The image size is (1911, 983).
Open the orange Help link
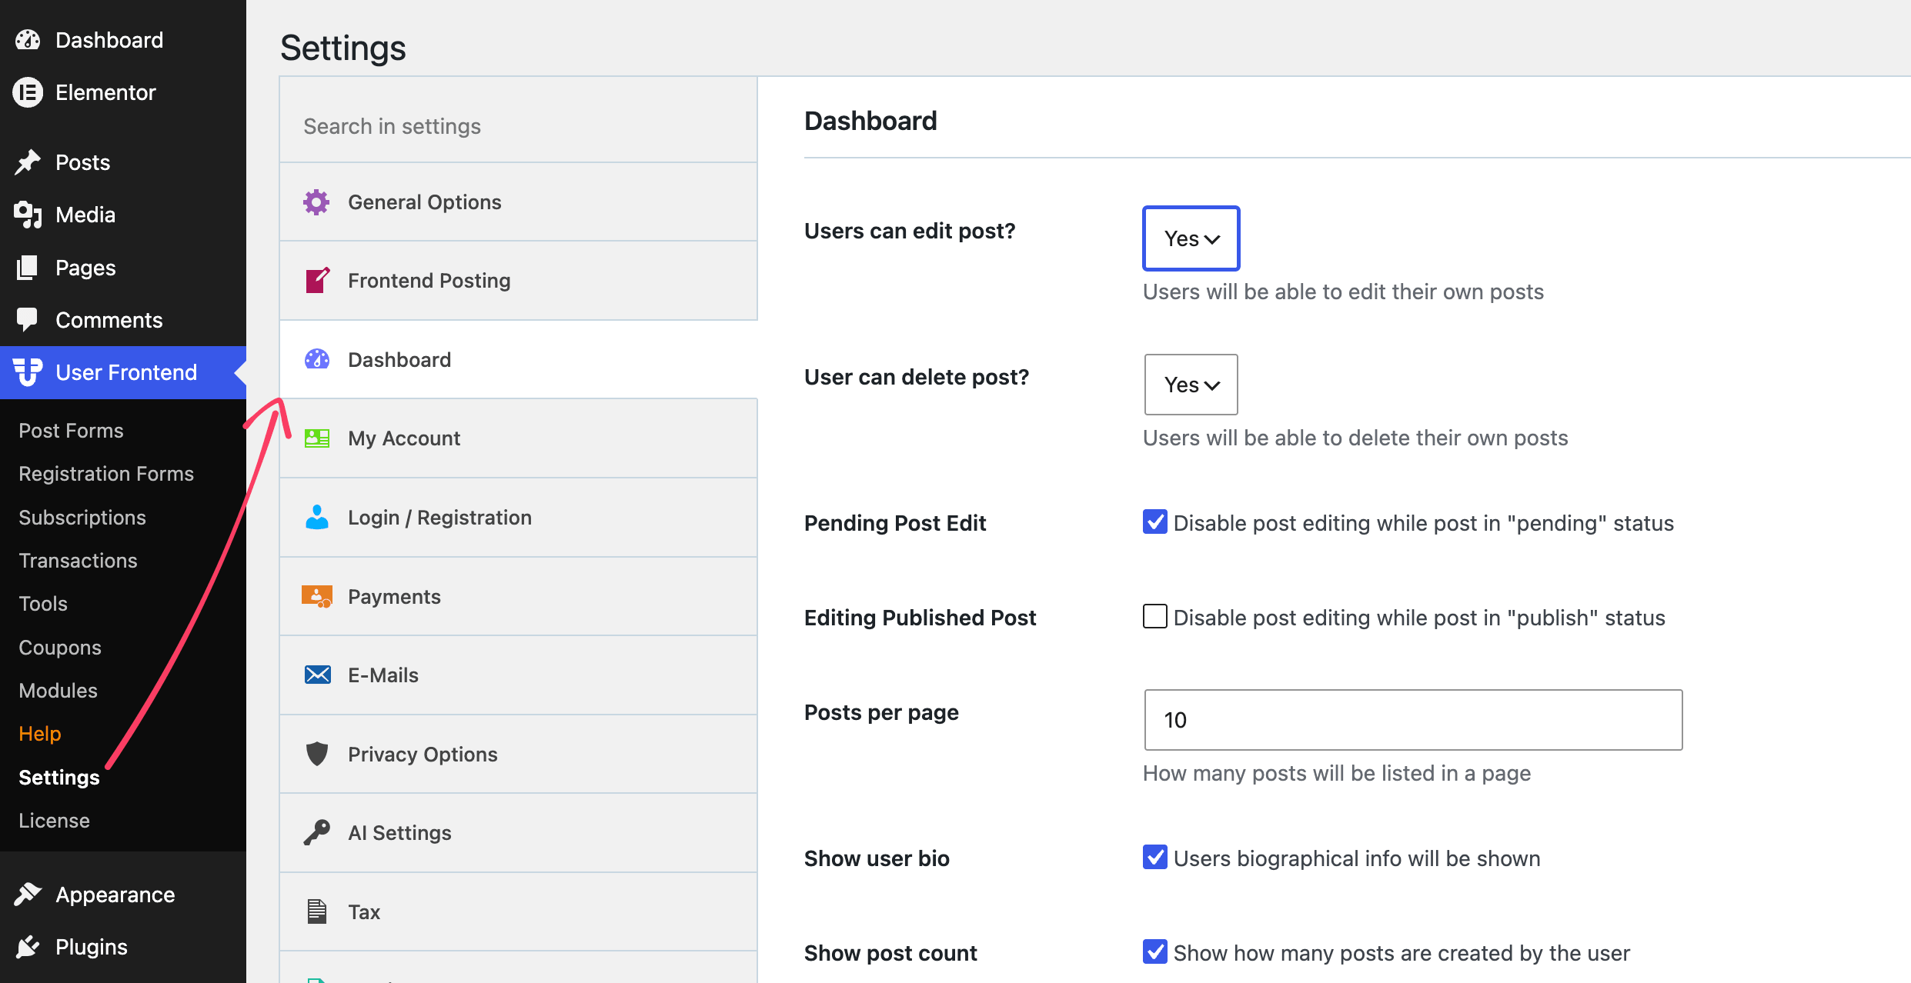tap(40, 734)
